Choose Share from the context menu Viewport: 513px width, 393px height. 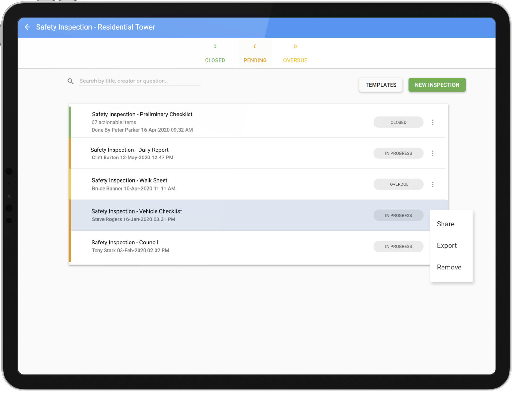(x=445, y=224)
